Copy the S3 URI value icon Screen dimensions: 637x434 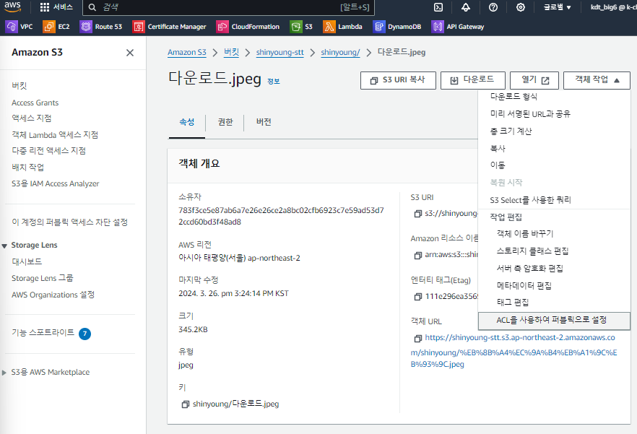pyautogui.click(x=417, y=214)
